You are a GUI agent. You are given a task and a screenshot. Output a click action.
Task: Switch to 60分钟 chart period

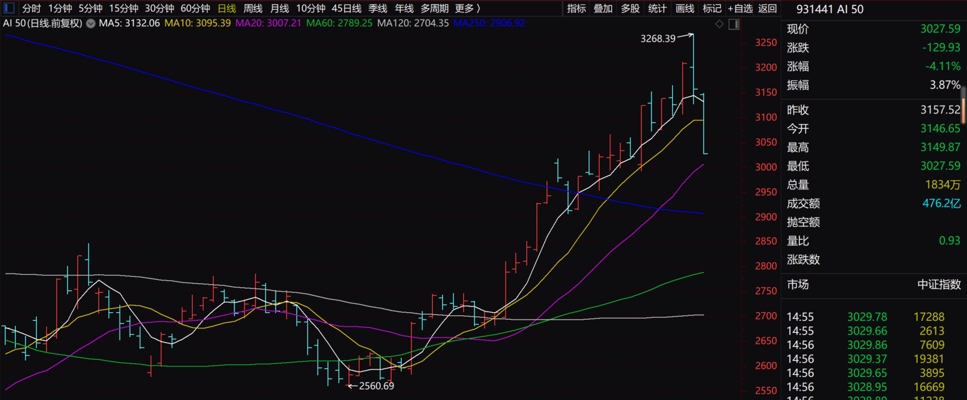tap(195, 9)
